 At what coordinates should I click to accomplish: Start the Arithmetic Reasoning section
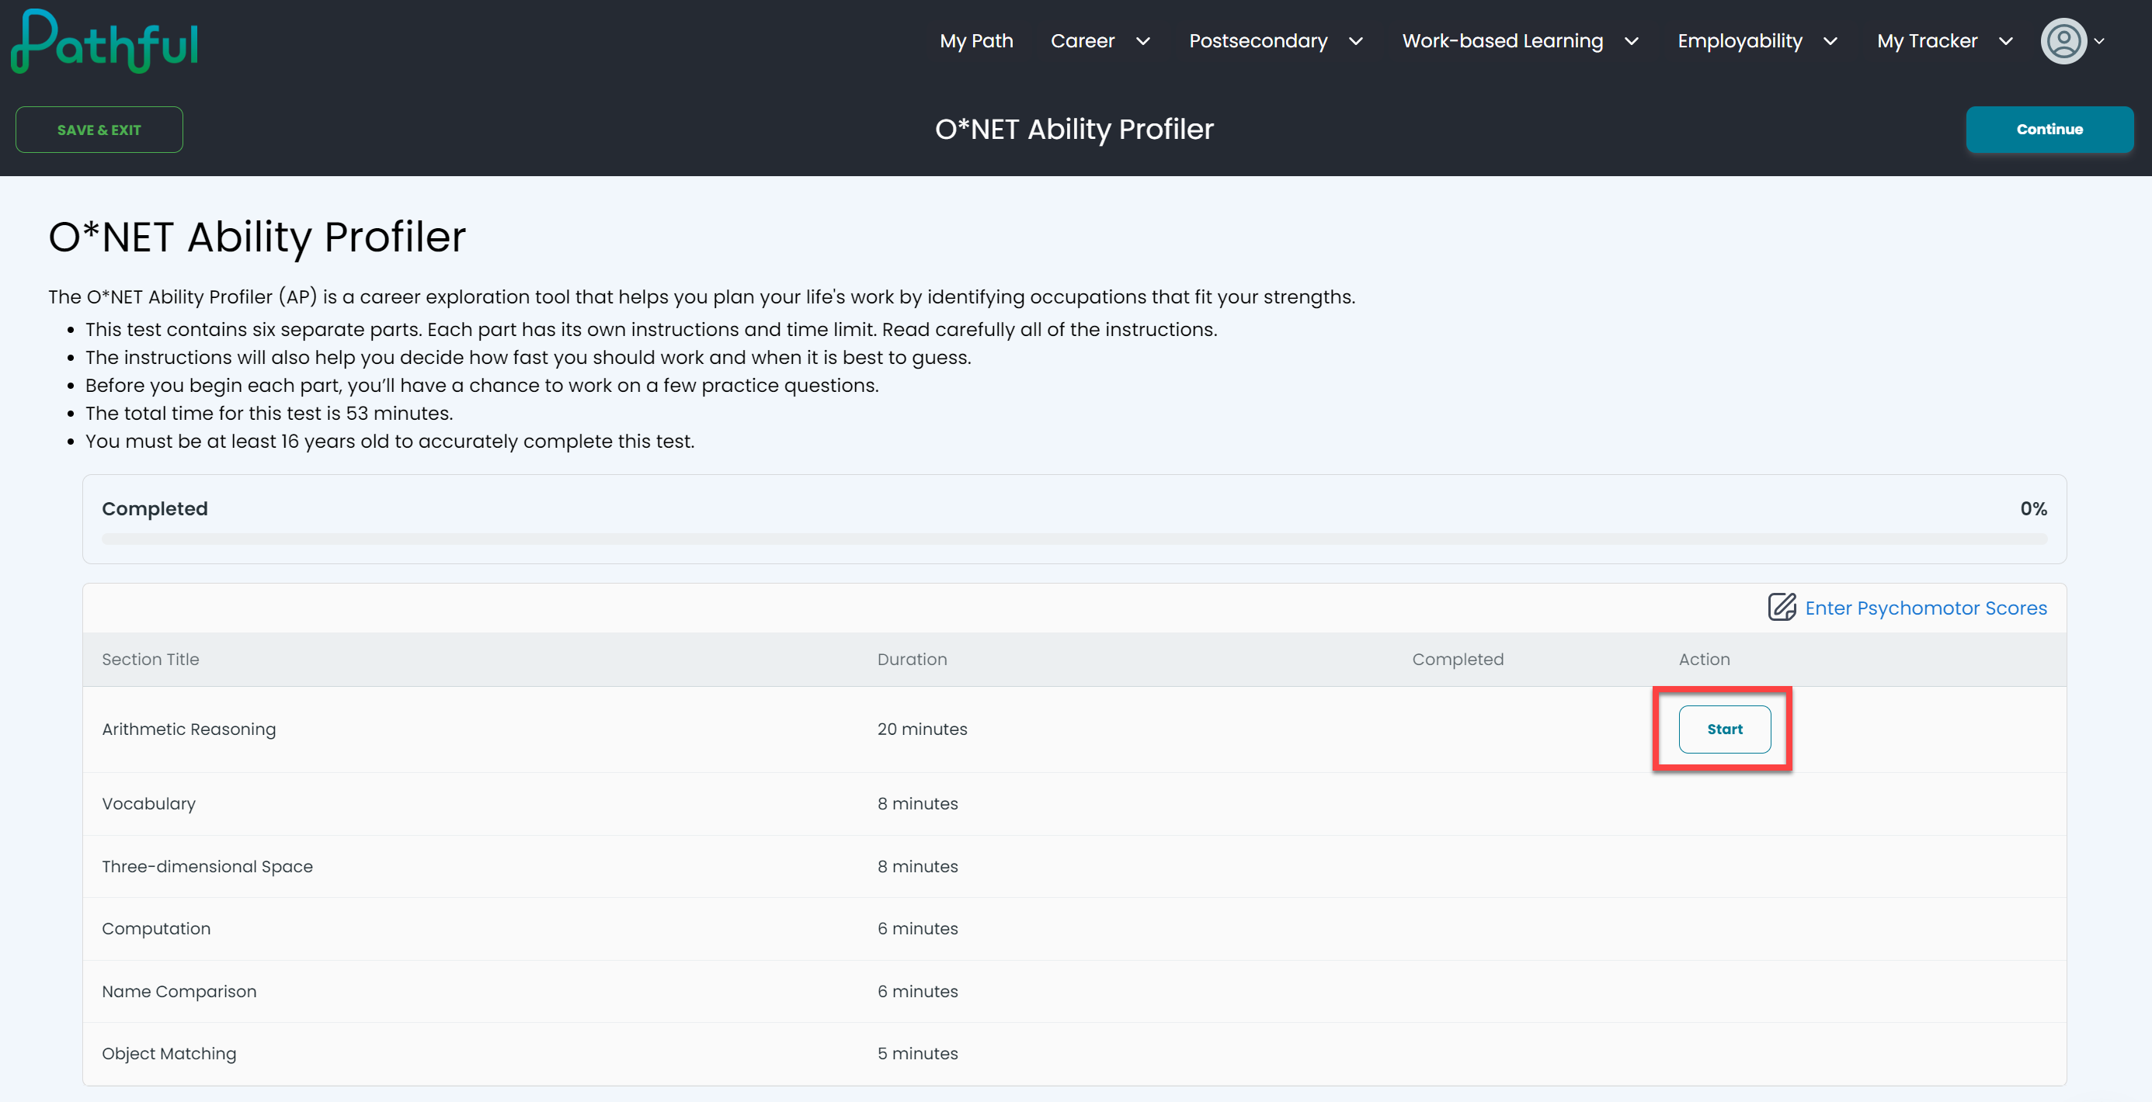pyautogui.click(x=1724, y=729)
